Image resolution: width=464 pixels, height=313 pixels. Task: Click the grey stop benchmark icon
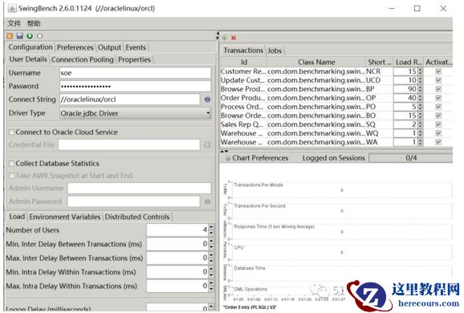point(39,36)
